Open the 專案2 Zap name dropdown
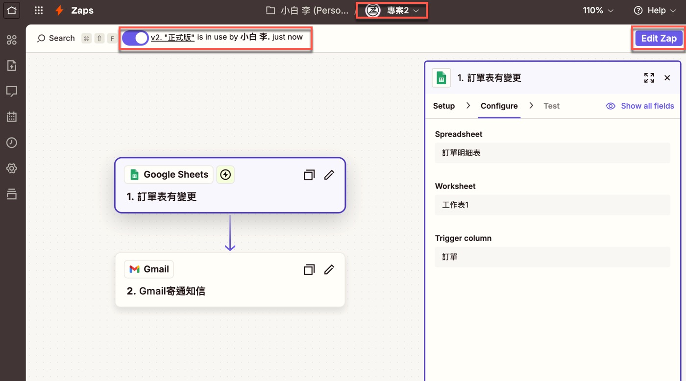 [392, 10]
